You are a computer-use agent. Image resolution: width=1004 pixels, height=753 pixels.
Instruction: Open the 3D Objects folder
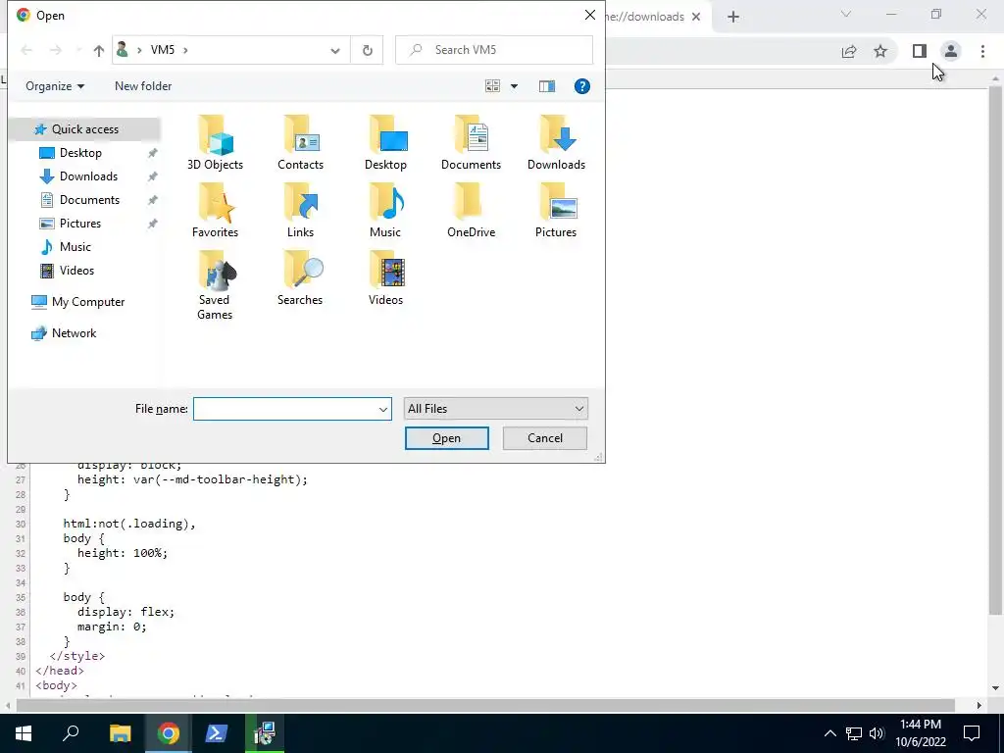tap(215, 143)
